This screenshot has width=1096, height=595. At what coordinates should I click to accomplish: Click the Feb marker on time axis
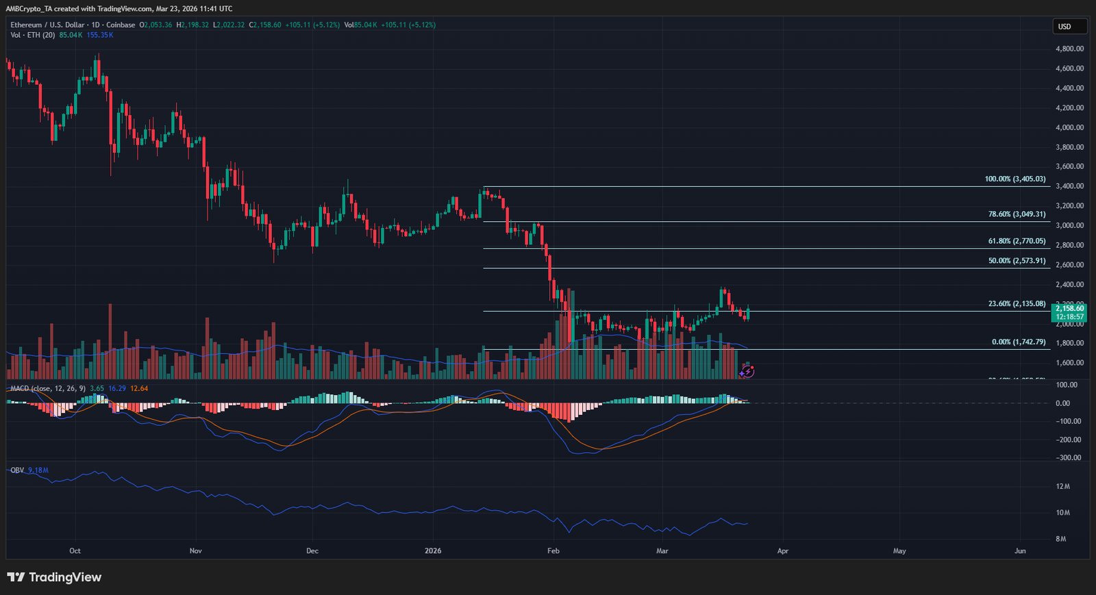click(553, 551)
